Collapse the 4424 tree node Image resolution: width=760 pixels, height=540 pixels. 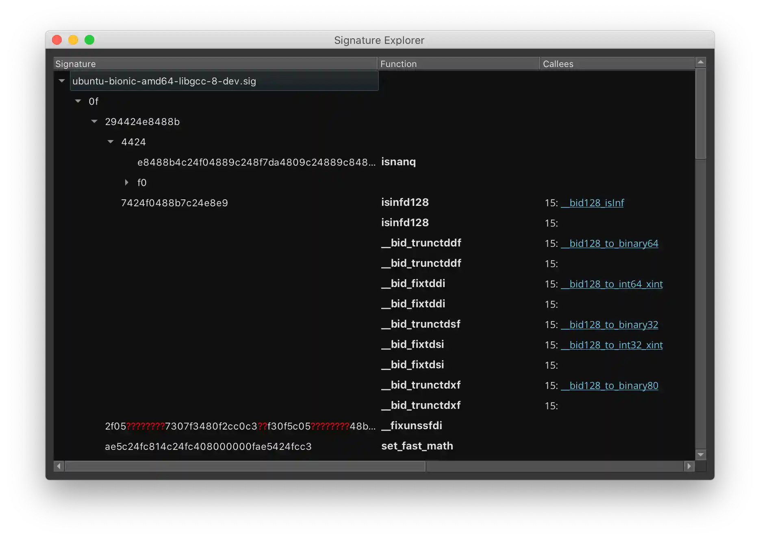(x=111, y=142)
